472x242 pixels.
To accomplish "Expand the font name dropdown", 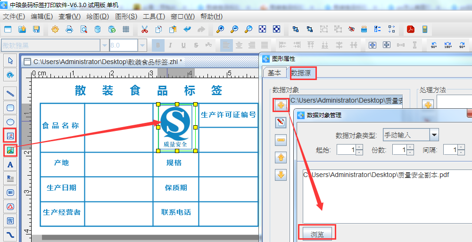I will pyautogui.click(x=104, y=45).
